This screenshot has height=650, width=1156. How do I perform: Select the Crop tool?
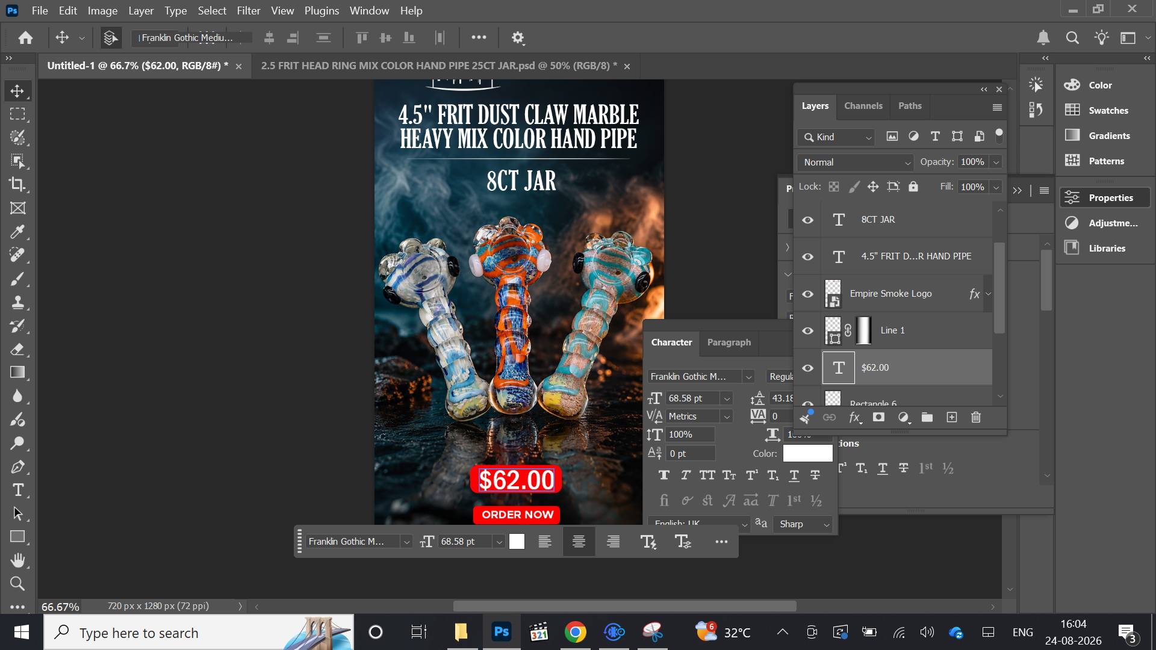coord(17,184)
